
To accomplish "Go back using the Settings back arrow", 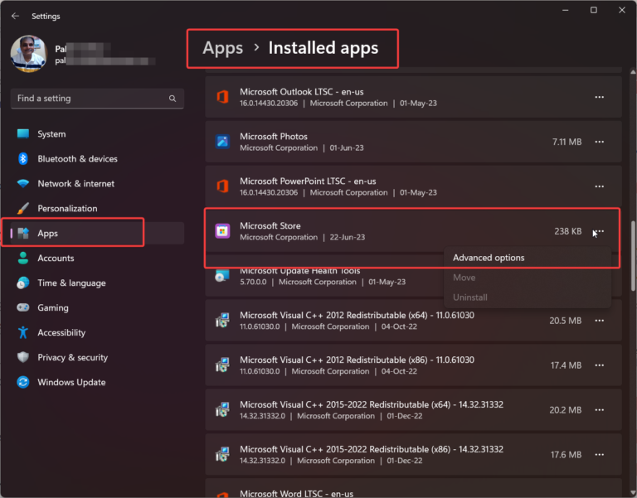I will tap(16, 16).
